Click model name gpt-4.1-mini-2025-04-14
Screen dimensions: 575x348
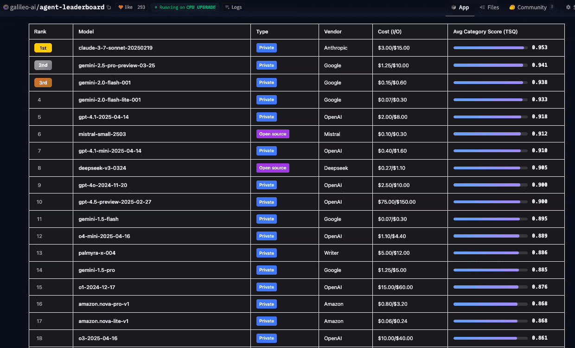tap(110, 151)
